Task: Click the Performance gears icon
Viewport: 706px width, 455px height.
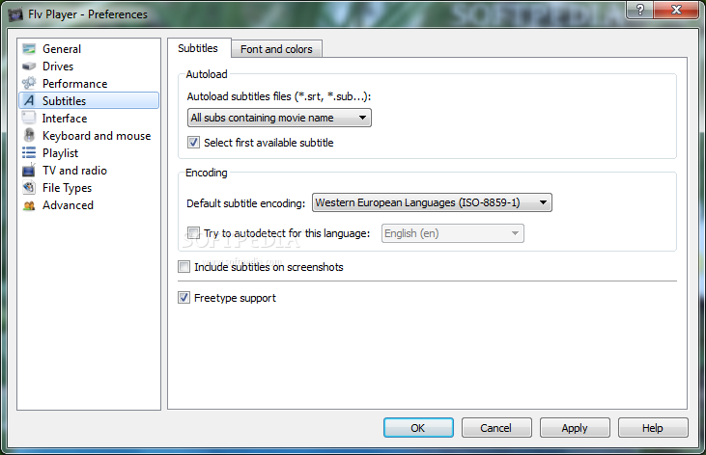Action: (x=29, y=83)
